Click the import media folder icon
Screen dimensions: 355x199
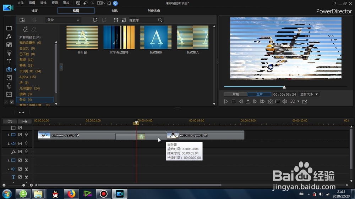click(x=22, y=20)
